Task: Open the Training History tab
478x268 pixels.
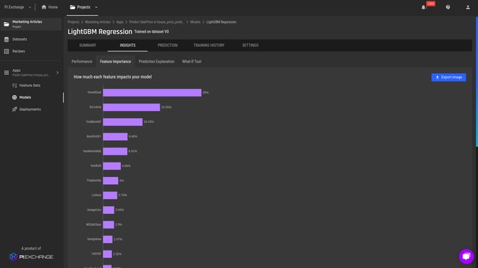Action: tap(209, 45)
